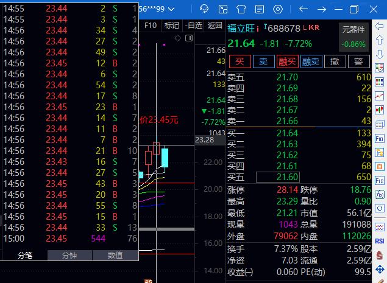387x283 pixels.
Task: Open the sidebar multi-window report icon
Action: tap(379, 124)
